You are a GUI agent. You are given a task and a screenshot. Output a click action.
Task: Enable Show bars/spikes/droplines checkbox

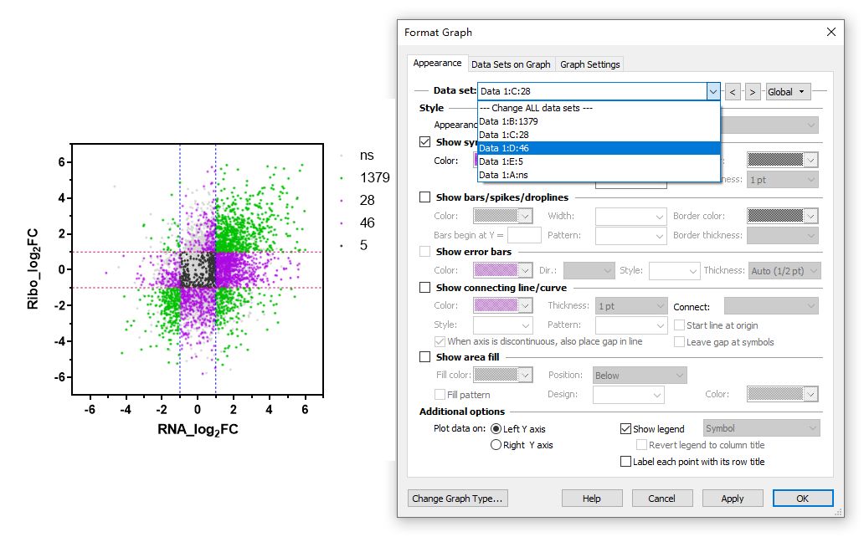[424, 197]
